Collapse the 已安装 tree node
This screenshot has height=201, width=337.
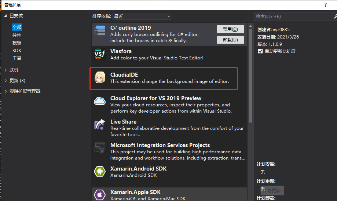click(6, 16)
